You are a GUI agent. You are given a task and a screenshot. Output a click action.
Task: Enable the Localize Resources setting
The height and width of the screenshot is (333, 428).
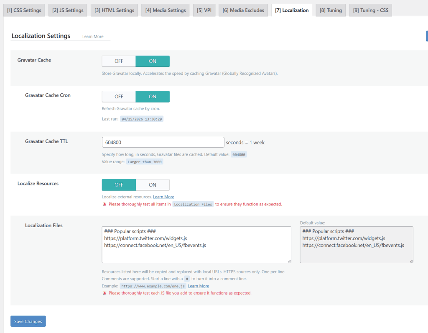tap(152, 184)
